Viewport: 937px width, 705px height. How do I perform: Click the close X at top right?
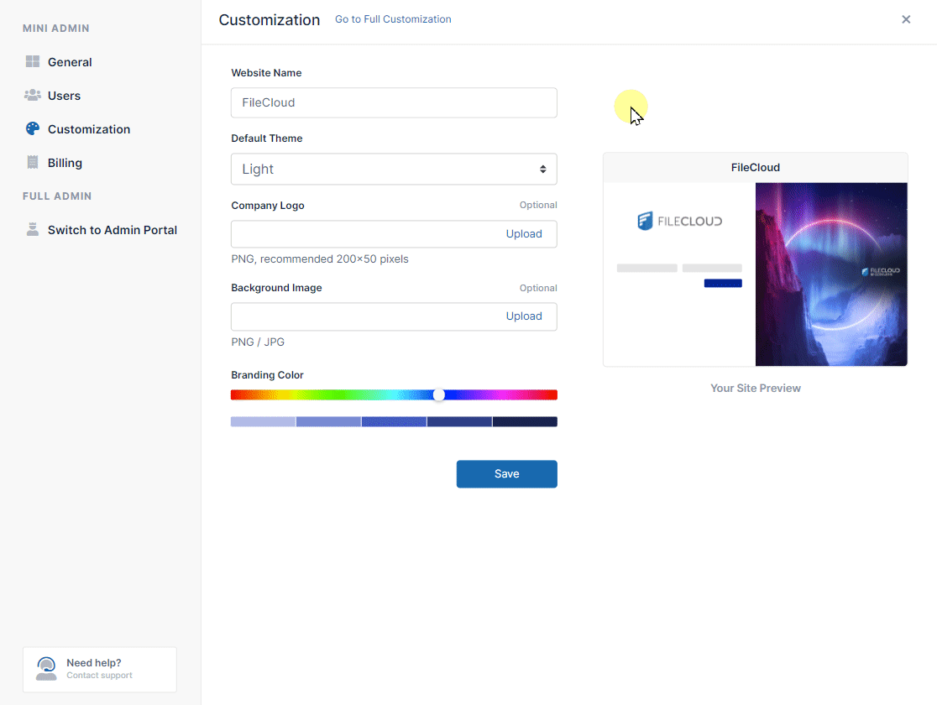906,18
